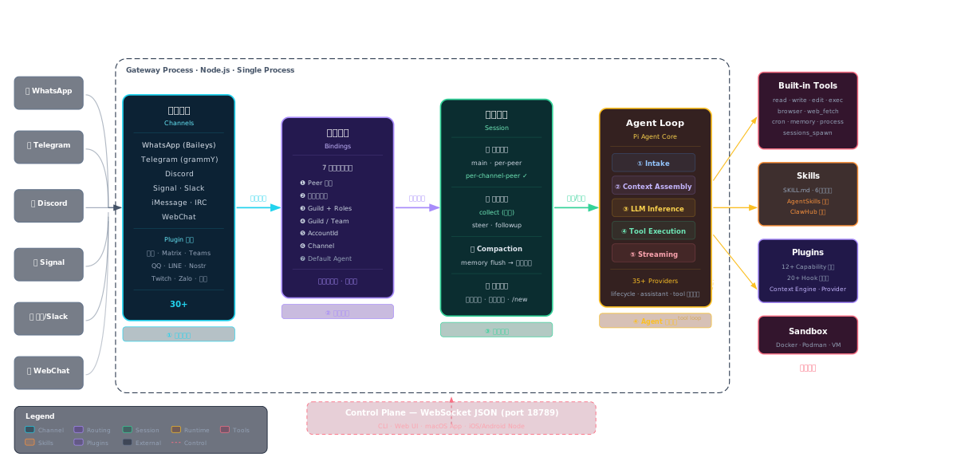Click the Tools legend color swatch
Viewport: 957px width, 469px height.
point(225,430)
